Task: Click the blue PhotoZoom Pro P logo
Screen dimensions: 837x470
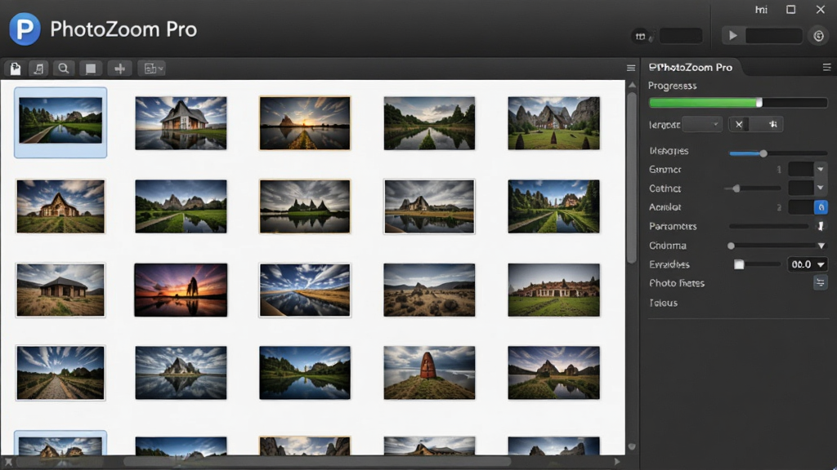Action: pyautogui.click(x=25, y=29)
